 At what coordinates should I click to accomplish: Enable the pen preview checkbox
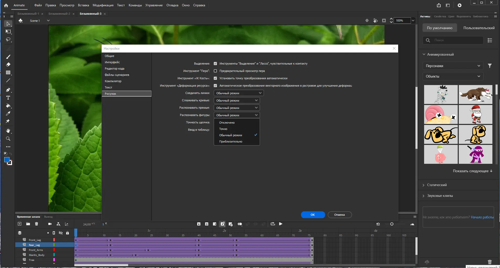pos(215,71)
